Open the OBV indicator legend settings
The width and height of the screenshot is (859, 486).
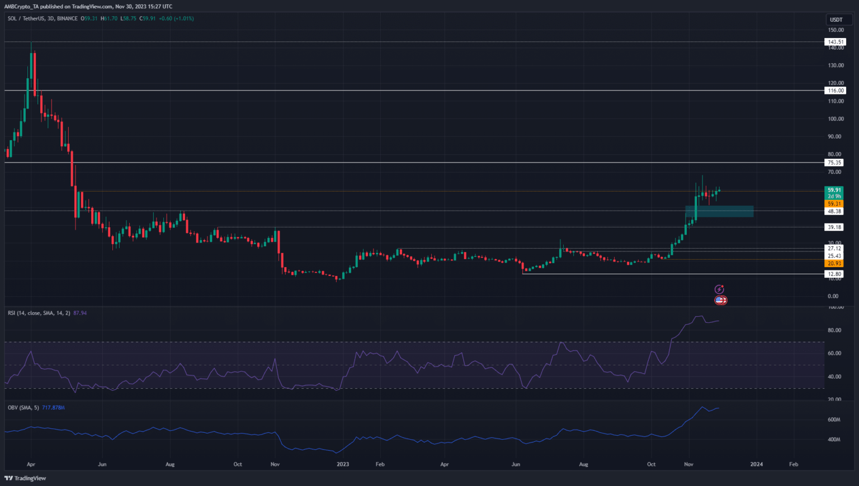pos(23,408)
